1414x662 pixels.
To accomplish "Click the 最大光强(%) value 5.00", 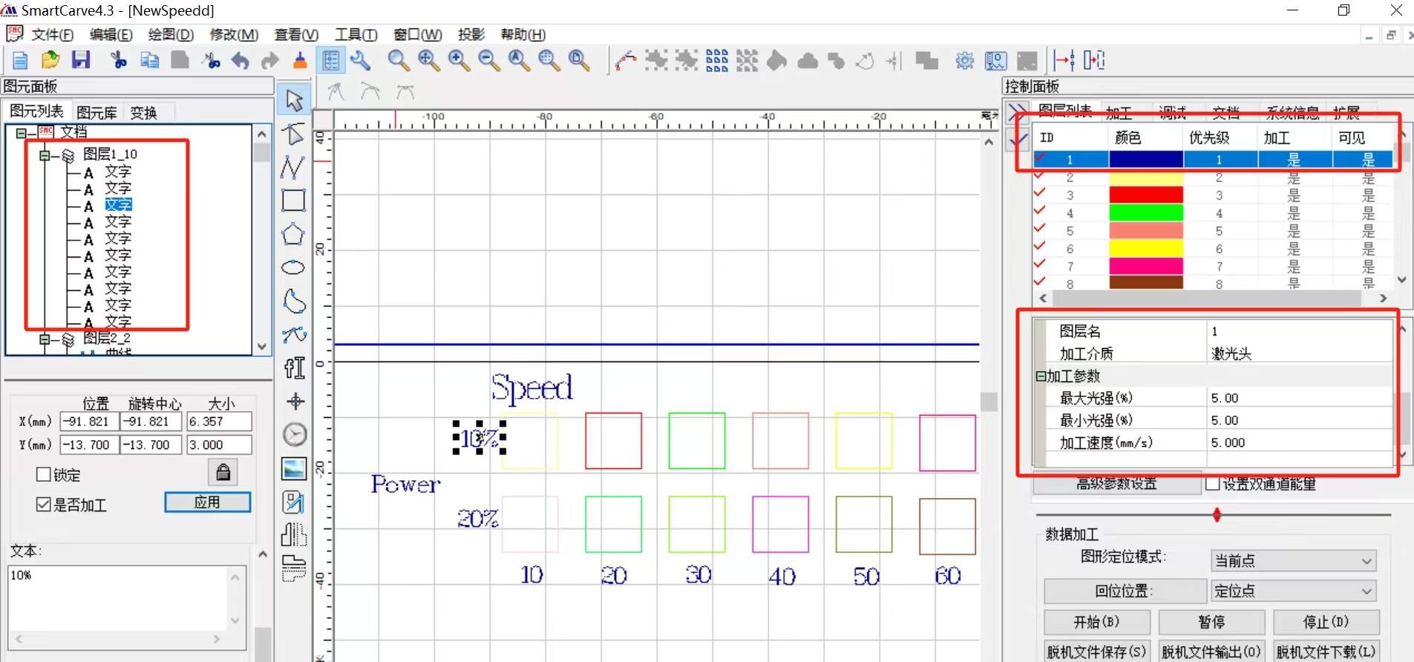I will tap(1299, 398).
